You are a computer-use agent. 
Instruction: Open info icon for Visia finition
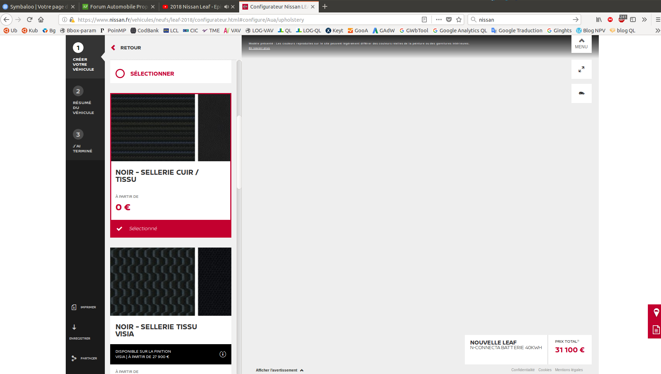coord(223,354)
